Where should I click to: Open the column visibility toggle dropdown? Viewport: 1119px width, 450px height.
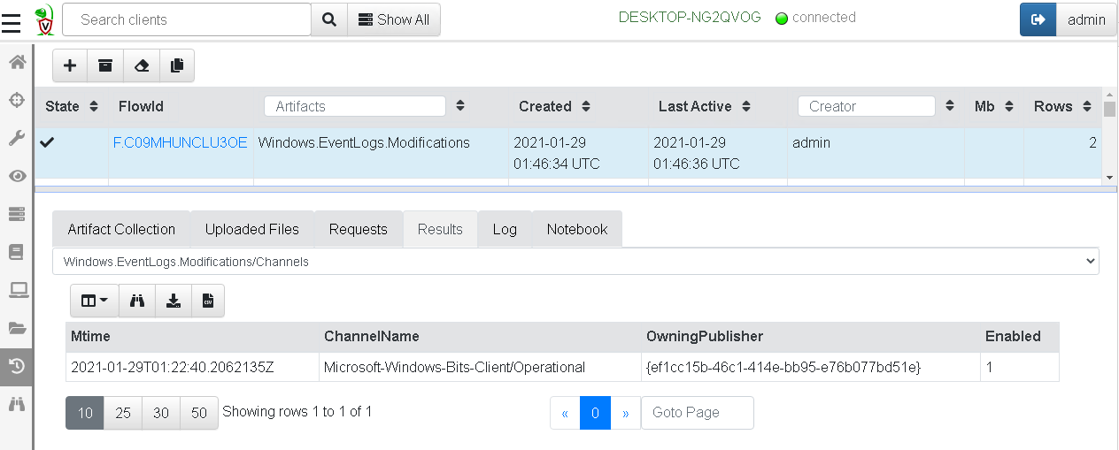[x=94, y=301]
